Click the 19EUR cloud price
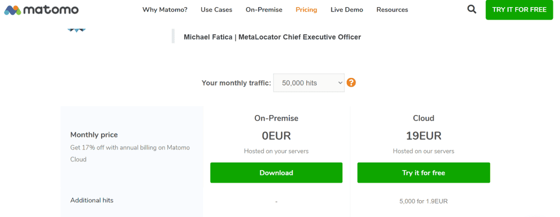Screen dimensions: 560x217 click(x=424, y=136)
